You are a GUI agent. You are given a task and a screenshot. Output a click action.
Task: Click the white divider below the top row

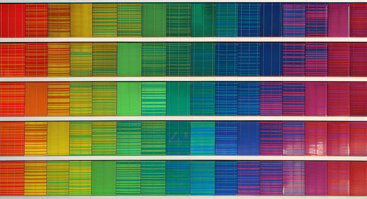click(x=183, y=40)
